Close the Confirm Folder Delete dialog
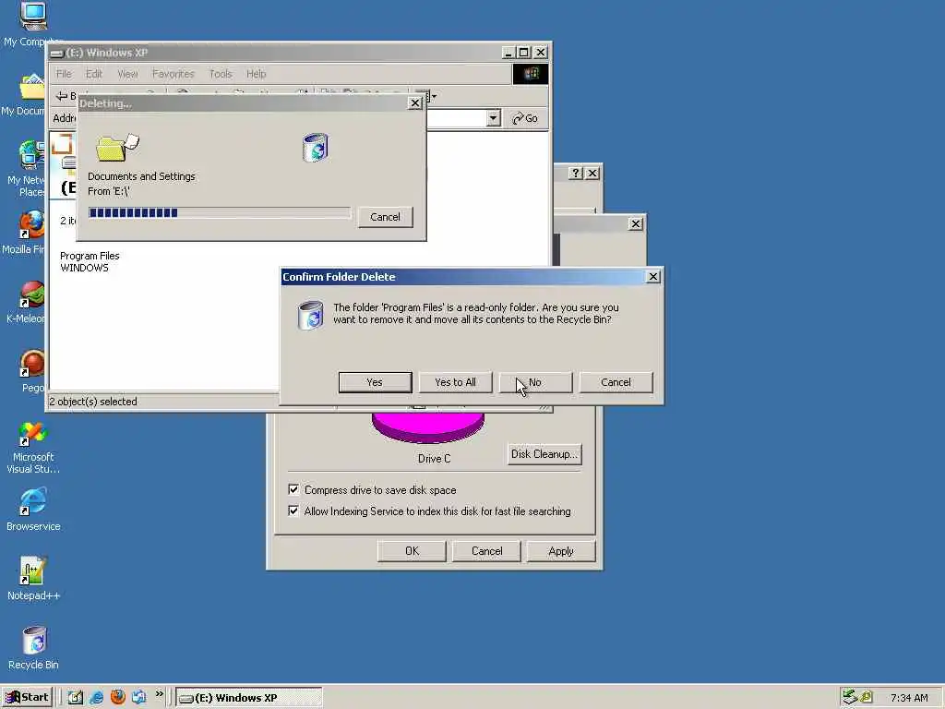Screen dimensions: 945x709 (652, 277)
